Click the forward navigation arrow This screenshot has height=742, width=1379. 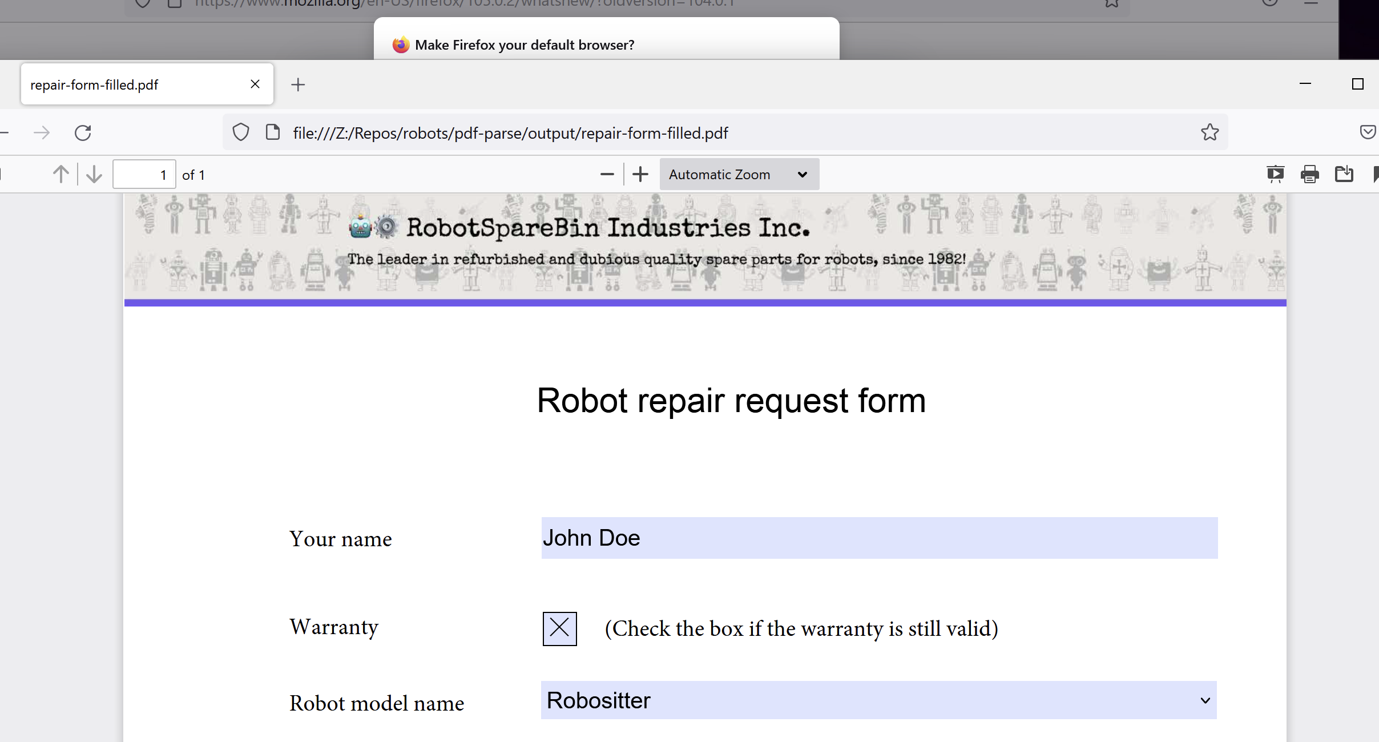[x=42, y=132]
